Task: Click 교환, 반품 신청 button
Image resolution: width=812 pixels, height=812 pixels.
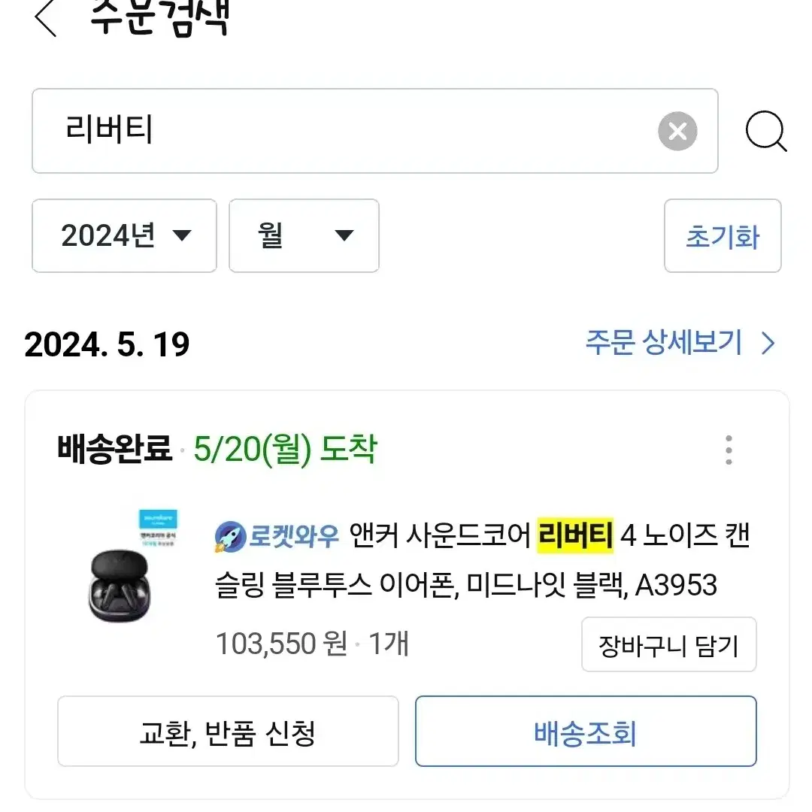Action: pyautogui.click(x=228, y=732)
